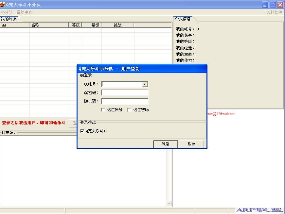The height and width of the screenshot is (214, 285).
Task: Click the 我的体力 label in personal info
Action: (x=185, y=60)
